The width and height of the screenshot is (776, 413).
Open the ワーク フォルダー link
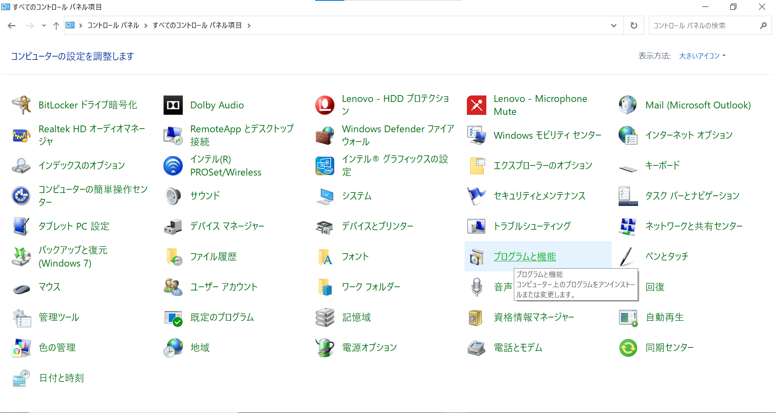371,287
